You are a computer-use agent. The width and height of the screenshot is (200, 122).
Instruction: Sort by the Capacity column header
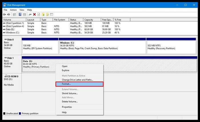click(89, 20)
